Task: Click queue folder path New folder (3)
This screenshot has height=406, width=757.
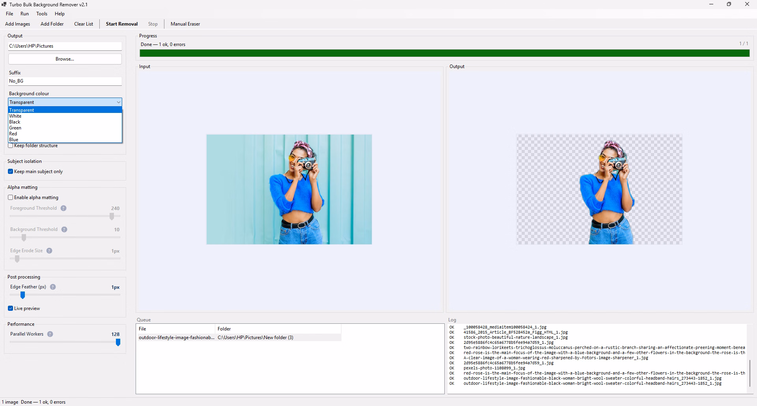Action: tap(255, 338)
